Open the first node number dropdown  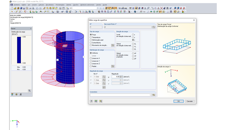[101, 77]
